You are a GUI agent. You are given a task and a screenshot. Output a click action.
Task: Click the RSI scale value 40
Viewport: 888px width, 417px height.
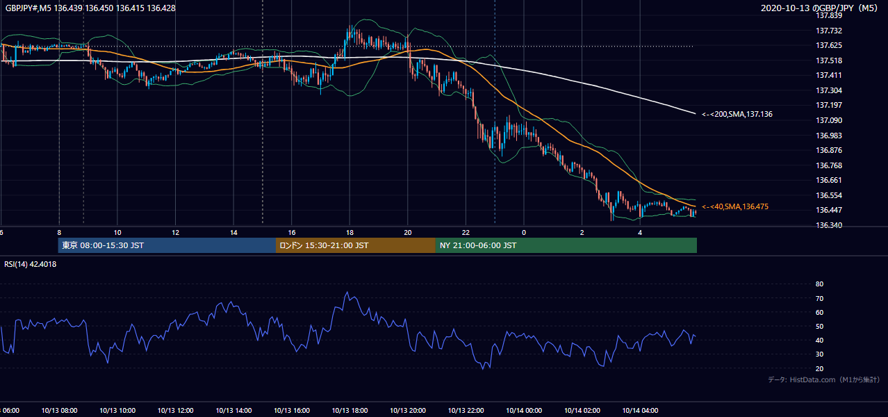pyautogui.click(x=819, y=340)
